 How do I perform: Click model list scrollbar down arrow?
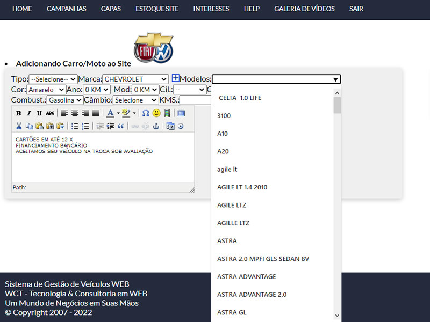tap(338, 316)
